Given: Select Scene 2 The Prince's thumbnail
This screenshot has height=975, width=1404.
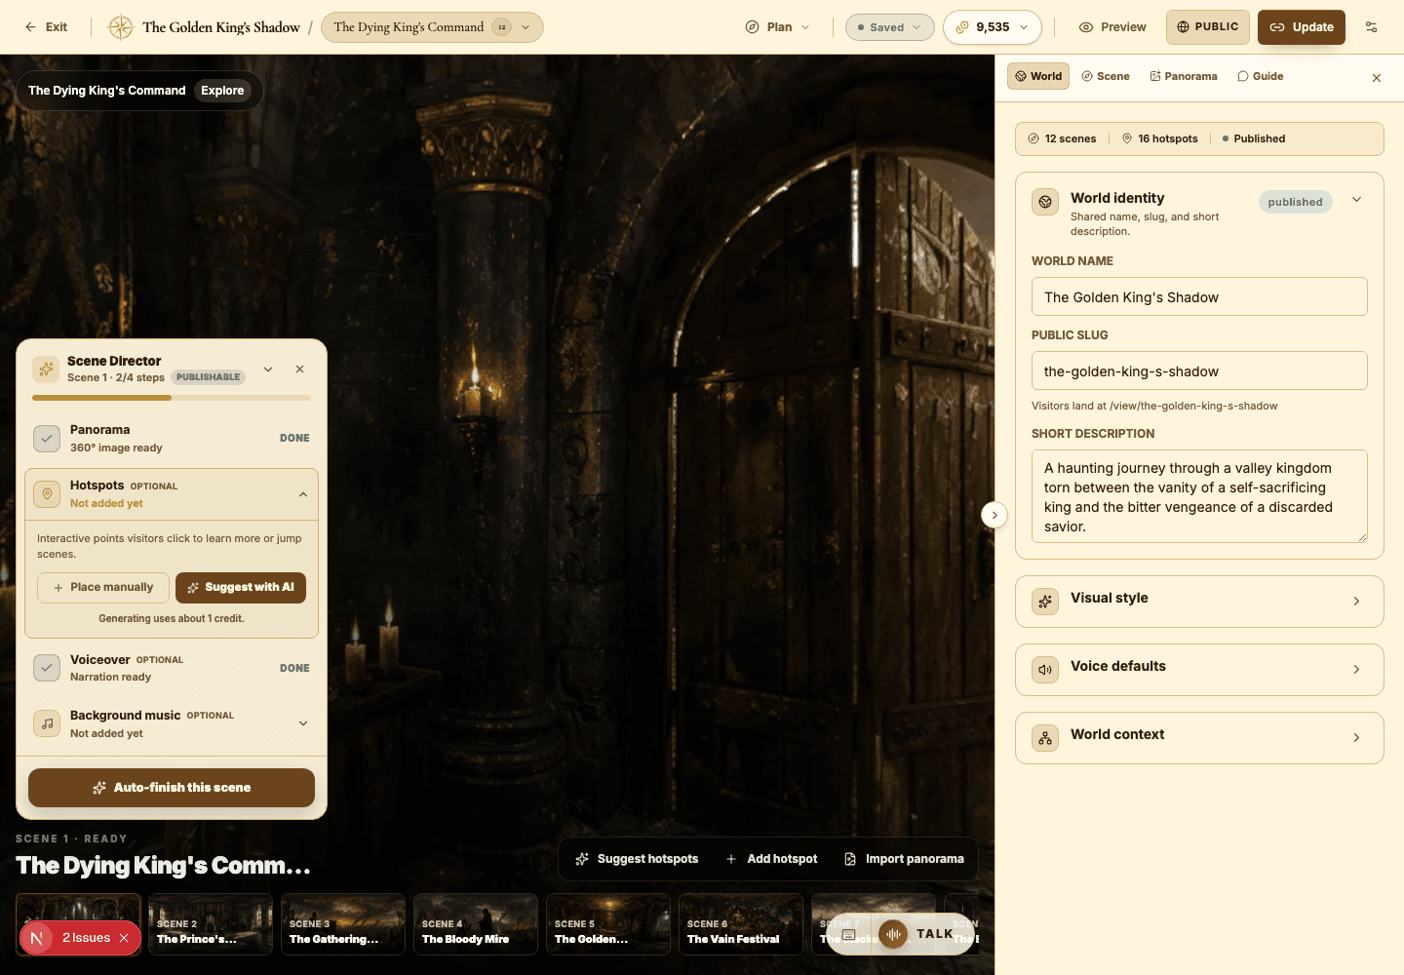Looking at the screenshot, I should pos(211,924).
